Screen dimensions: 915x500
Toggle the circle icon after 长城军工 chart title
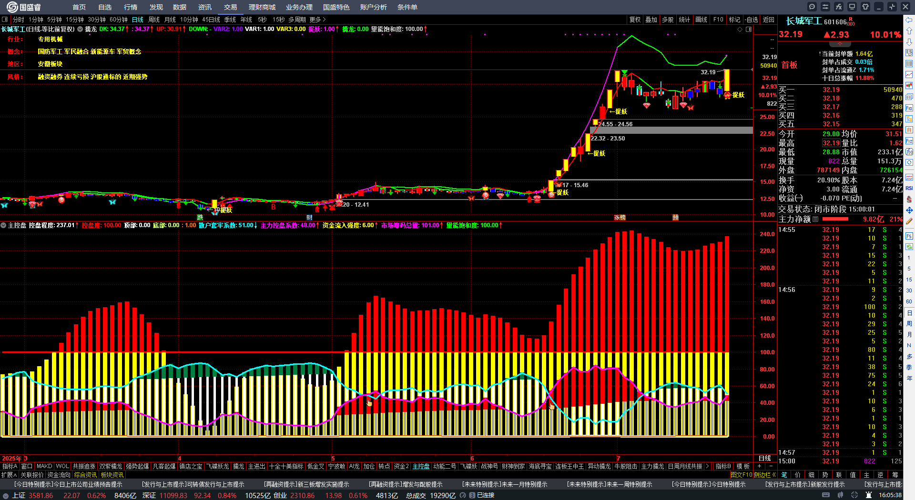click(x=80, y=29)
